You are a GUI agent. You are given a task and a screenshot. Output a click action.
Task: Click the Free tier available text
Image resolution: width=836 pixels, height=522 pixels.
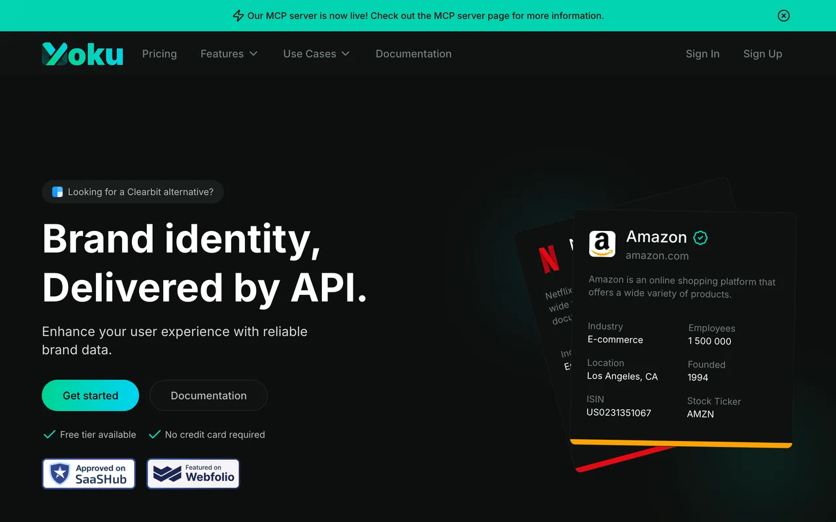tap(98, 435)
